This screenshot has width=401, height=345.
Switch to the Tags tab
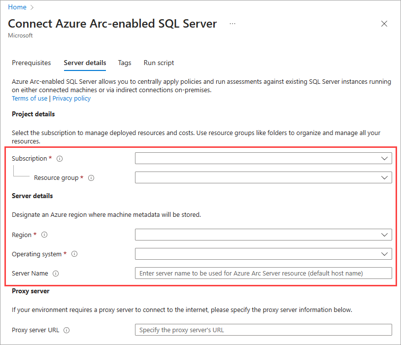tap(124, 63)
